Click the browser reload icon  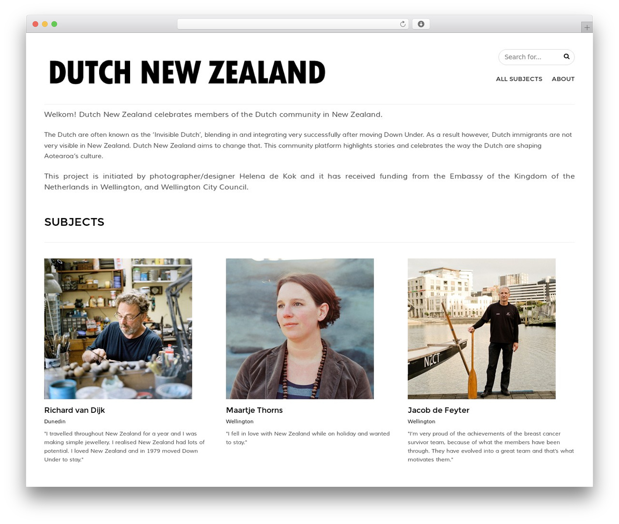point(402,24)
